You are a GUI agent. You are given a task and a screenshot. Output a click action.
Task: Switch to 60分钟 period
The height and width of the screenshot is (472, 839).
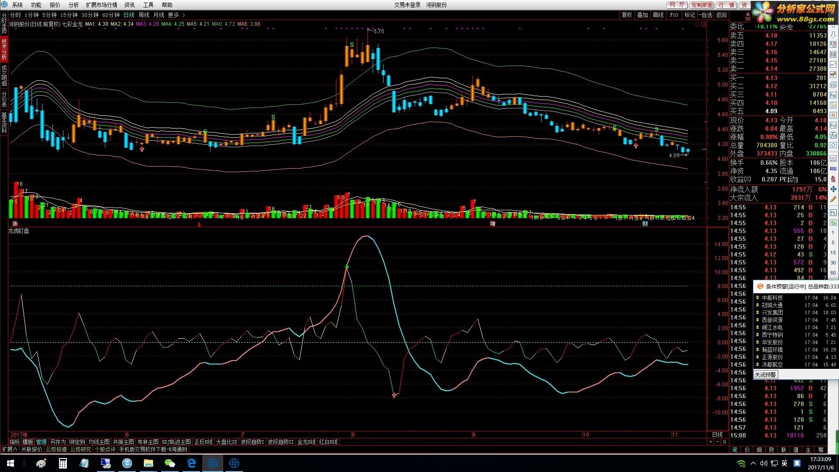[111, 15]
